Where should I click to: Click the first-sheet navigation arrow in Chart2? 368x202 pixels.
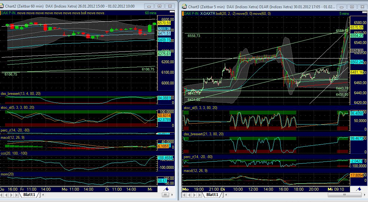click(x=2, y=195)
